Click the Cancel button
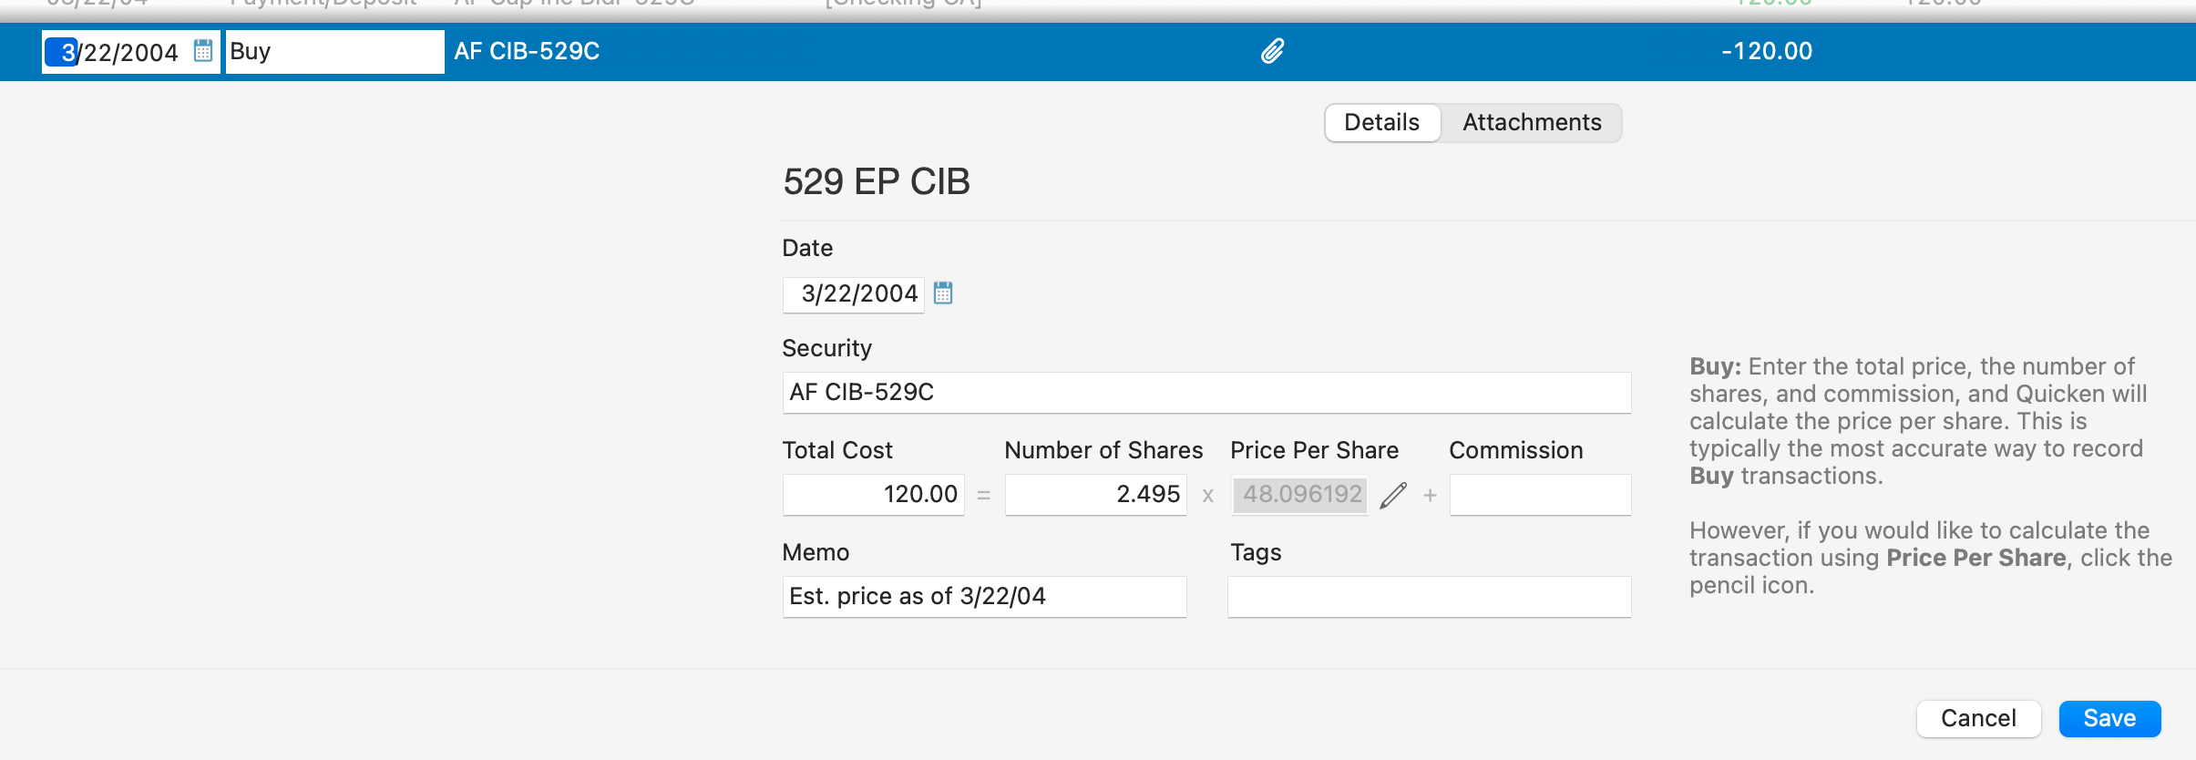 click(x=1977, y=718)
